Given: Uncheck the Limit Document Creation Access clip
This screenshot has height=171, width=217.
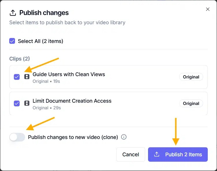Looking at the screenshot, I should click(17, 103).
